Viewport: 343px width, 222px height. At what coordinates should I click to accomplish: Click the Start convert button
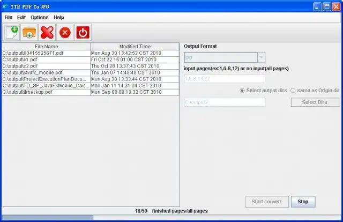click(267, 202)
